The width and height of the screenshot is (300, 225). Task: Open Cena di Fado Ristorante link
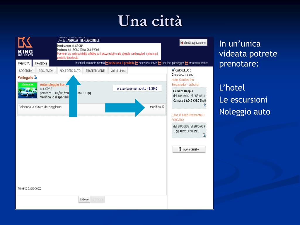point(188,117)
